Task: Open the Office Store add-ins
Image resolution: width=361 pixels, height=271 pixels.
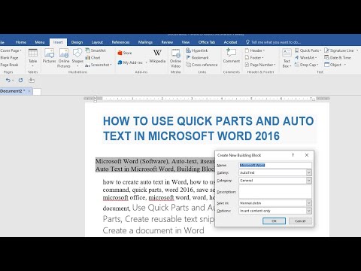Action: tap(125, 53)
